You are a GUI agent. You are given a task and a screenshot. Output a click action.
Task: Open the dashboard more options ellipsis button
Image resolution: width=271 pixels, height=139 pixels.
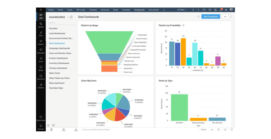click(x=225, y=17)
